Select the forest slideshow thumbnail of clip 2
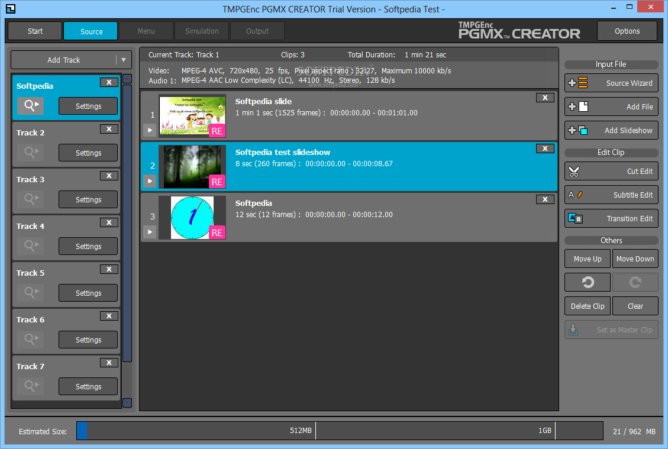 coord(192,167)
